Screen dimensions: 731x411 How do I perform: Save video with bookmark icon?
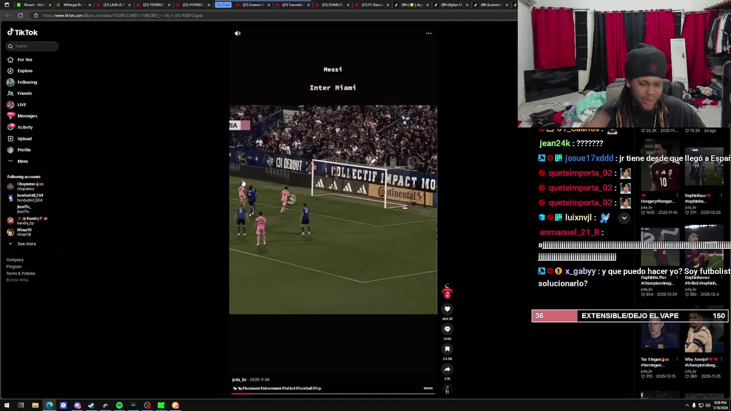(447, 349)
